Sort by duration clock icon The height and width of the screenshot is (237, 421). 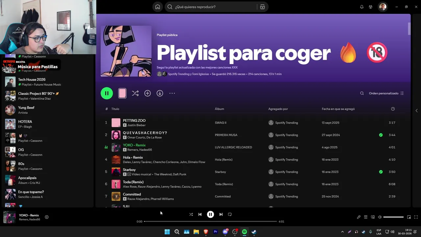tap(393, 109)
